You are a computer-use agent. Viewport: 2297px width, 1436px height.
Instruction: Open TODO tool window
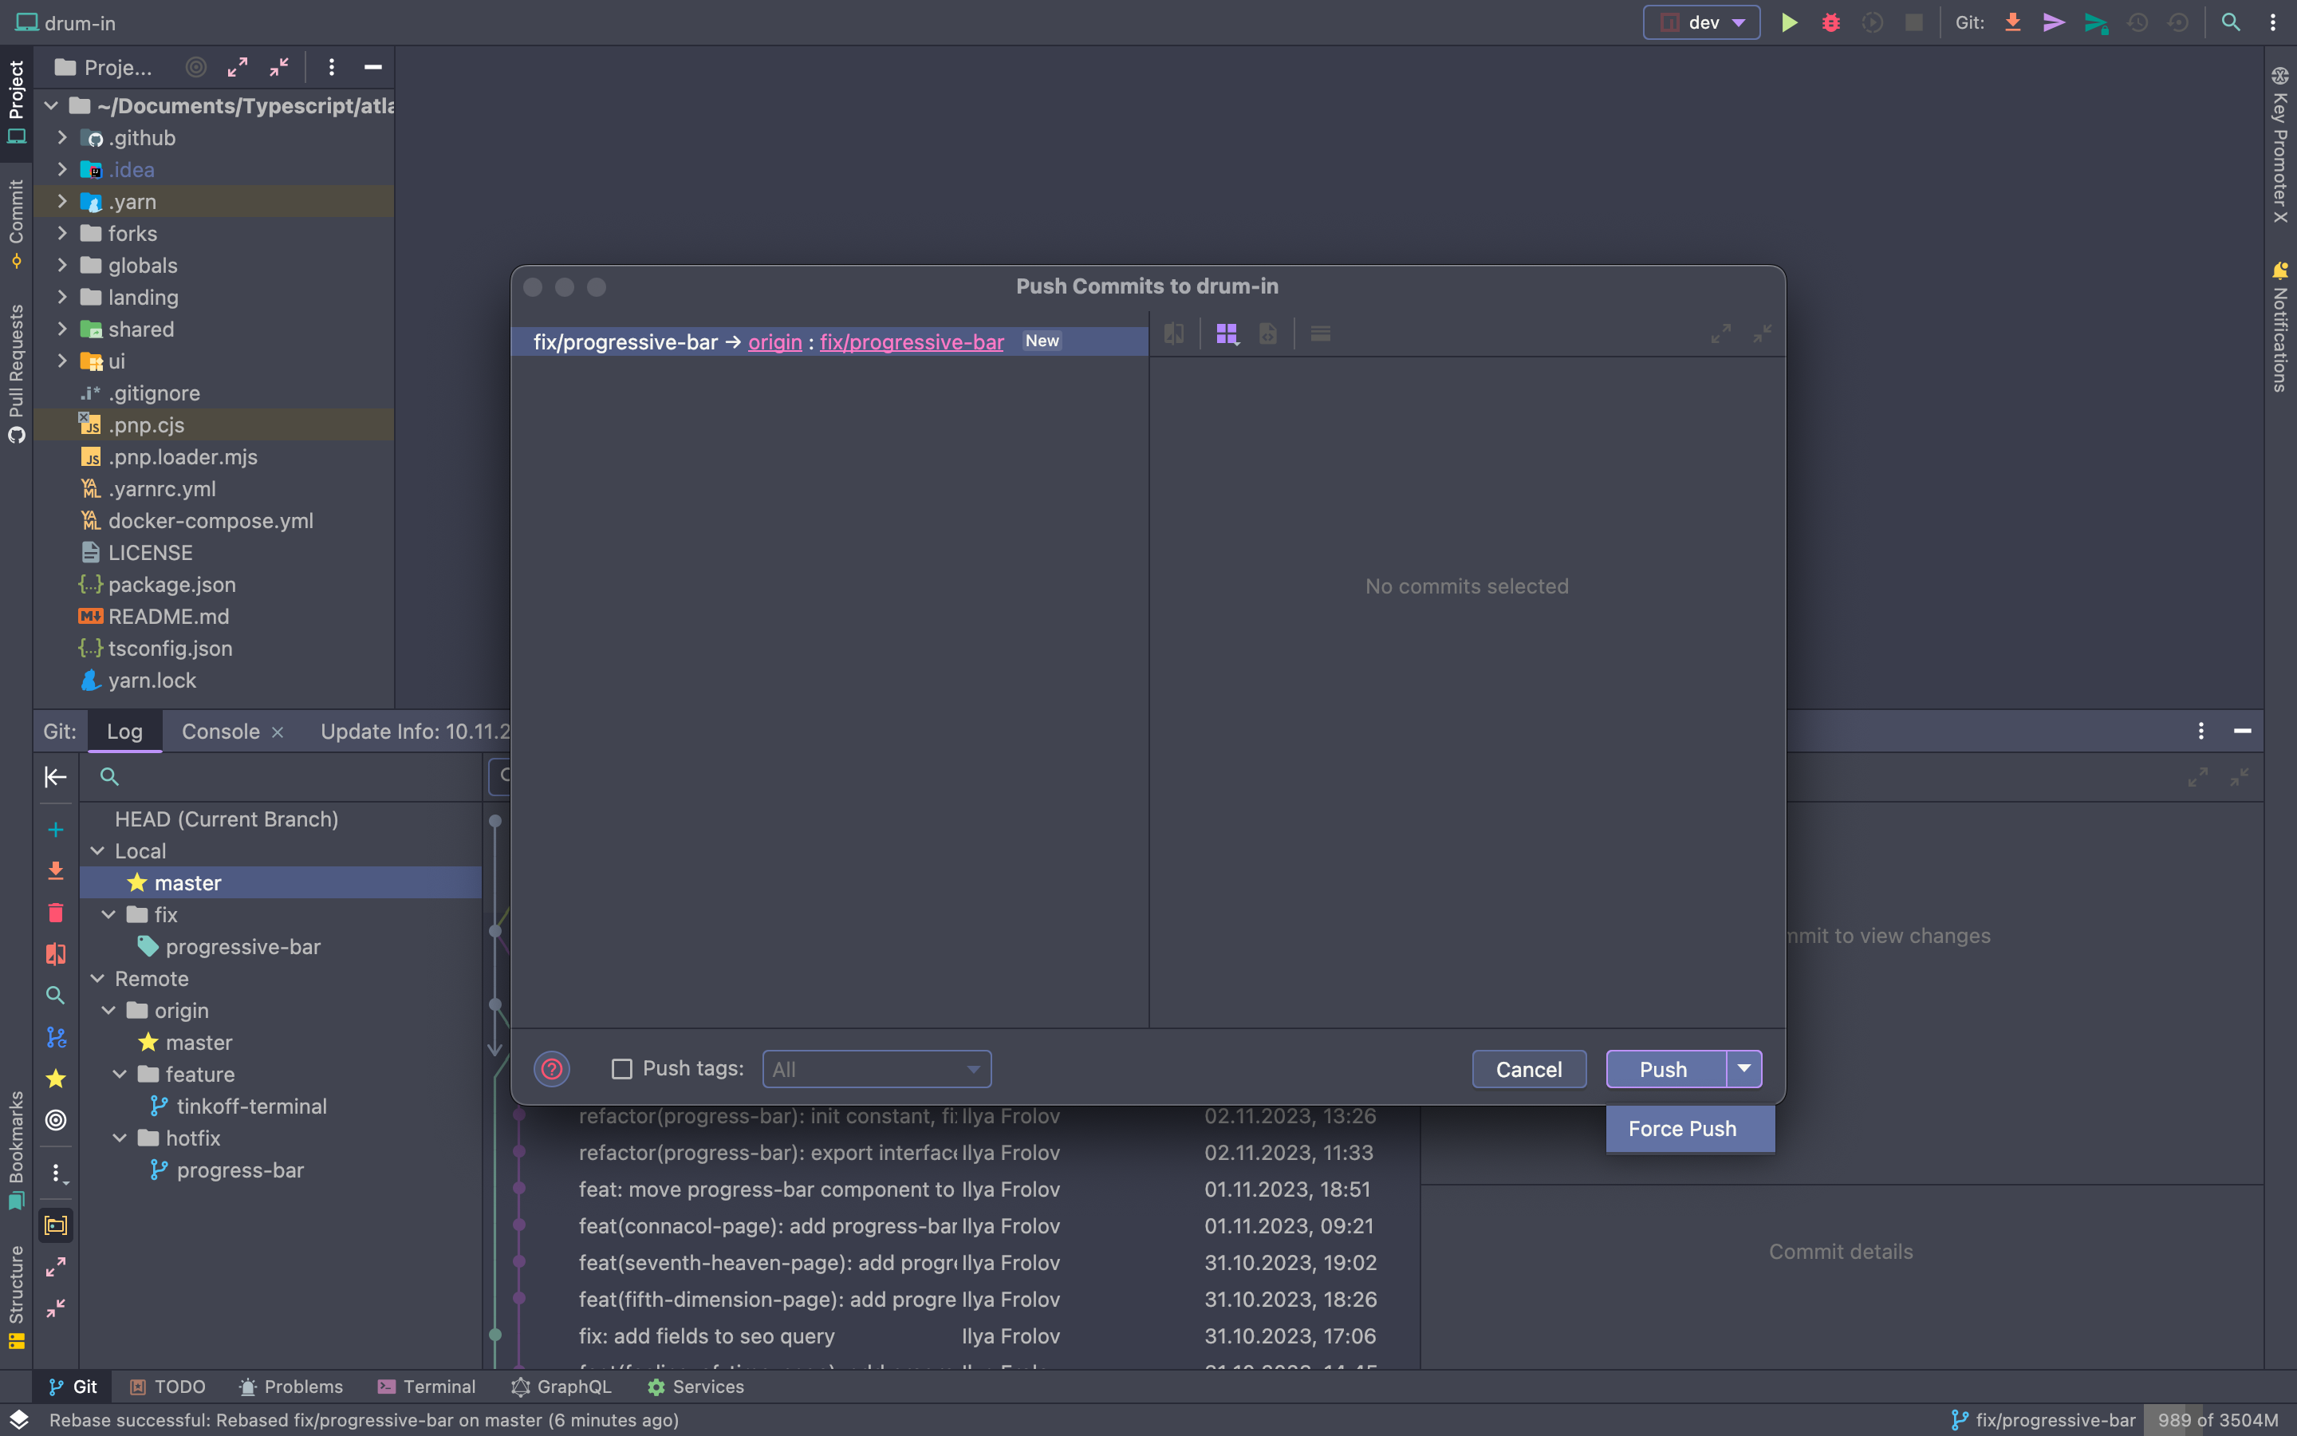168,1387
